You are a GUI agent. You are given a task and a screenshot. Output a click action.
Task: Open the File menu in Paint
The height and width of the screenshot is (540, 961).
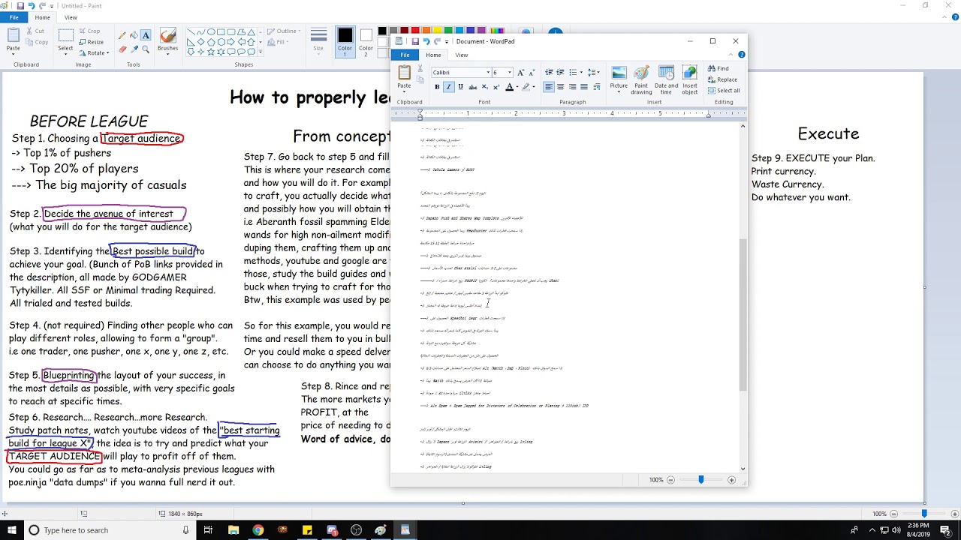[14, 17]
